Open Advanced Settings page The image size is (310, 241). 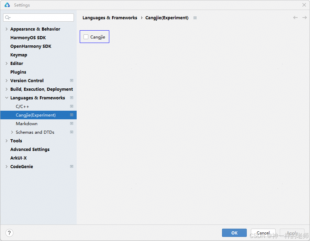pos(30,150)
